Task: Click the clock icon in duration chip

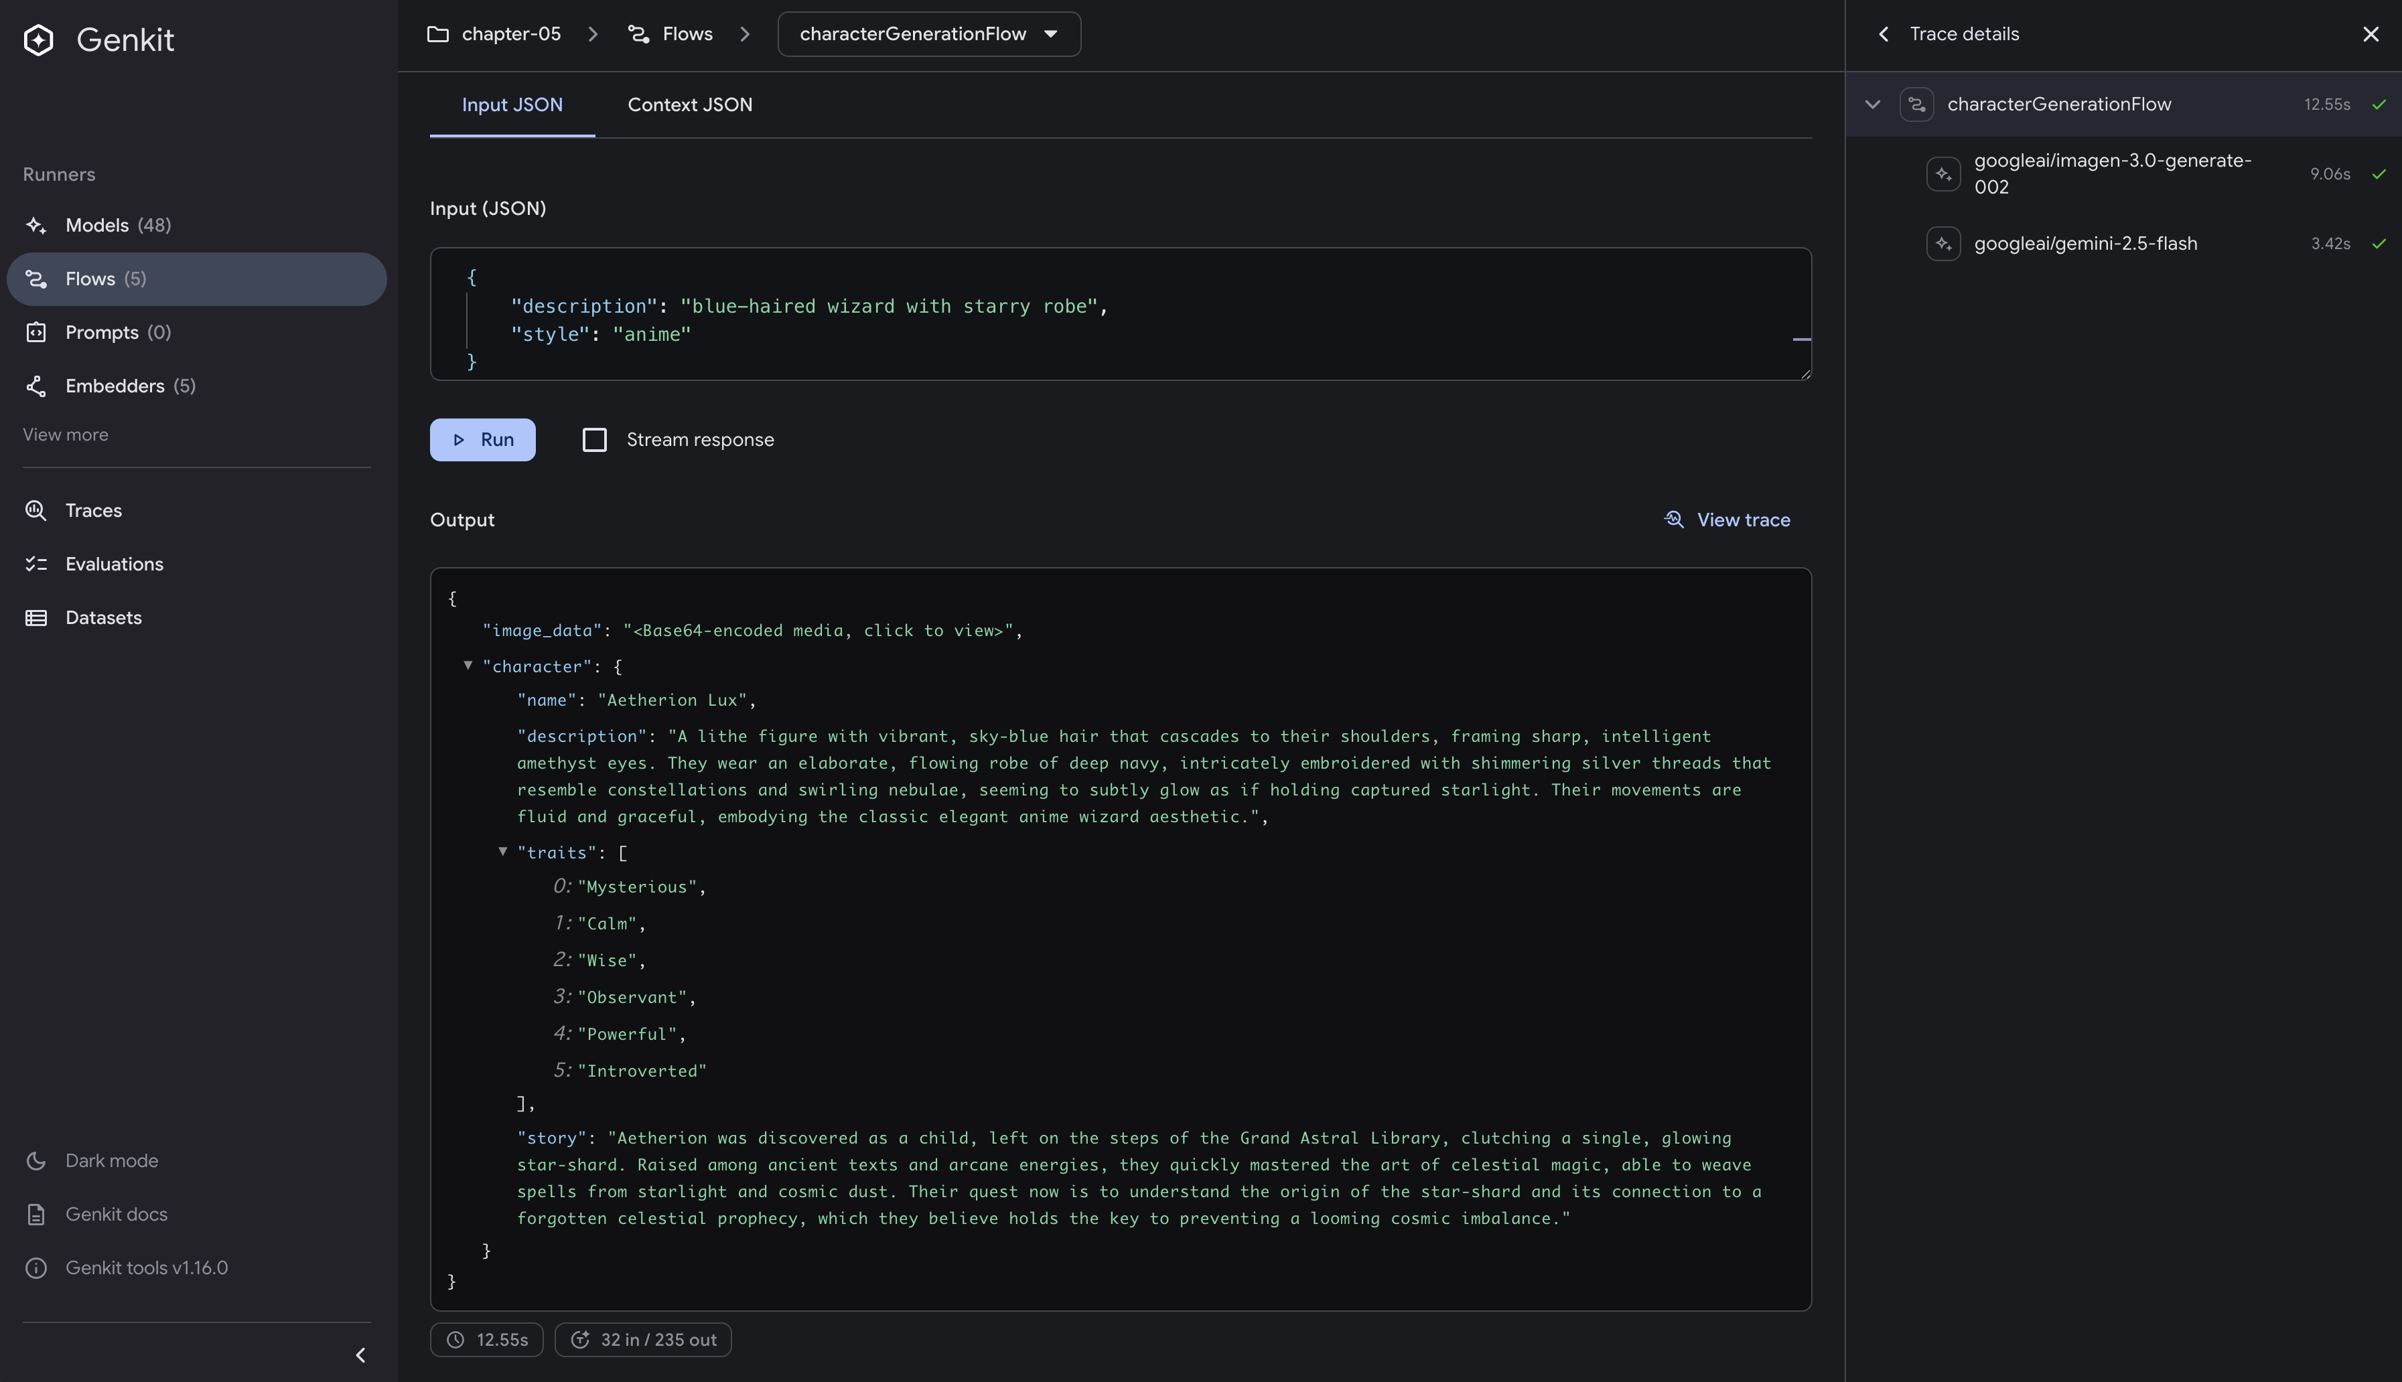Action: 455,1340
